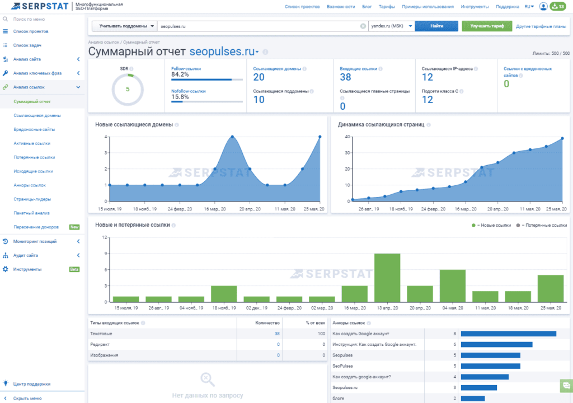Click the link analysis chain icon

tap(5, 87)
